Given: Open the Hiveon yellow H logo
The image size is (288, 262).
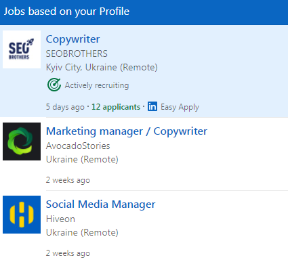Looking at the screenshot, I should (x=22, y=215).
